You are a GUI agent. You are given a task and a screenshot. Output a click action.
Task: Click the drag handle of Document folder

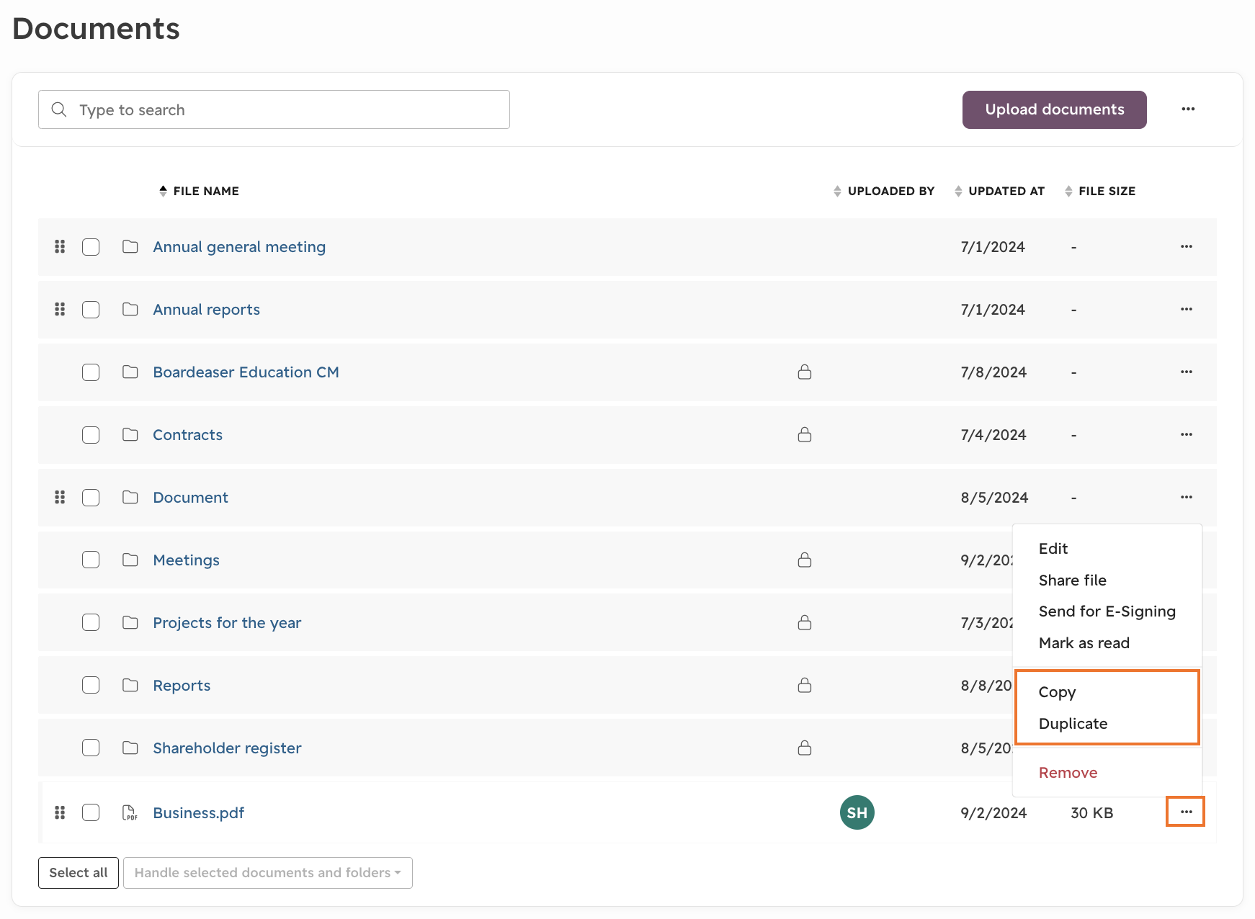(x=60, y=498)
